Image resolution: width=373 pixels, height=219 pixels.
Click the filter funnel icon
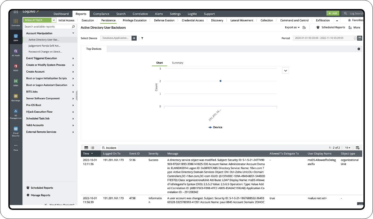click(142, 38)
